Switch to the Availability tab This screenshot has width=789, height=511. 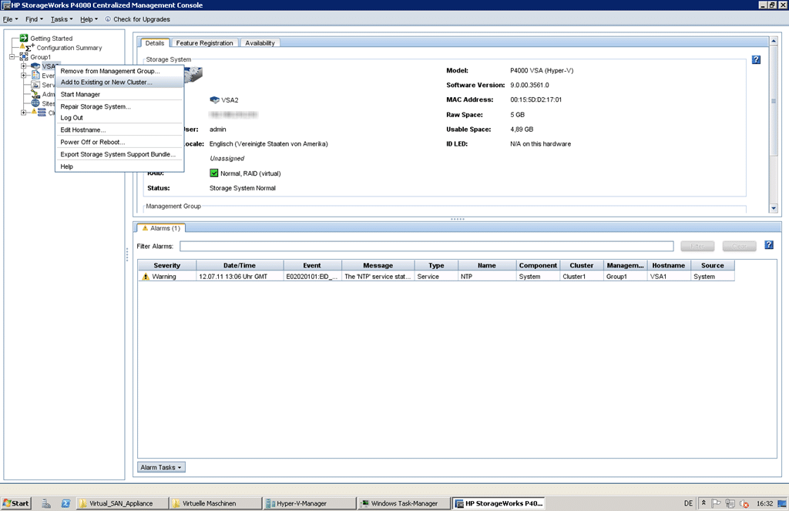coord(260,43)
